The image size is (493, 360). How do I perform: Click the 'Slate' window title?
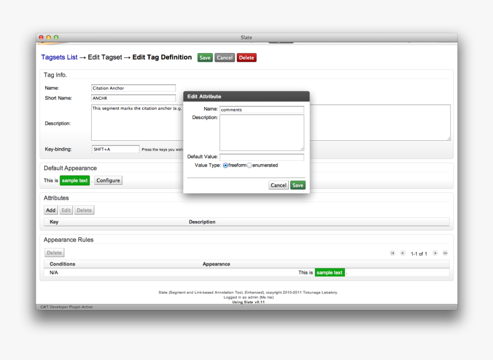(246, 37)
